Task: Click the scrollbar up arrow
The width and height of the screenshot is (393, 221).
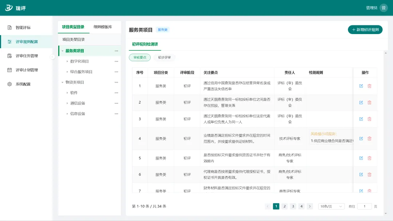Action: pyautogui.click(x=385, y=53)
